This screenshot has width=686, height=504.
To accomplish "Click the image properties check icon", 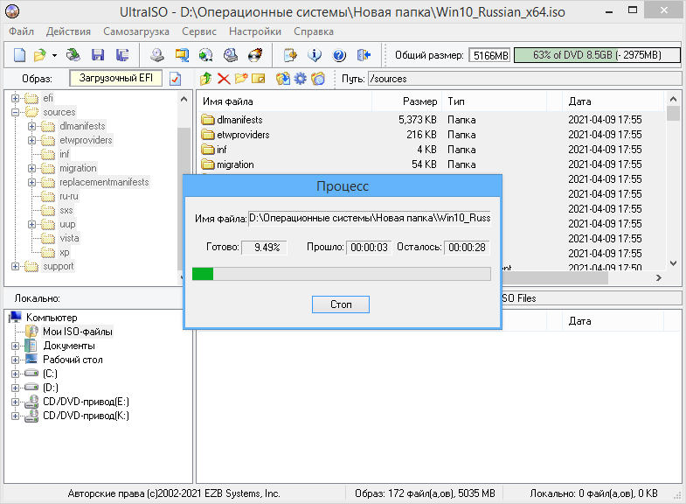I will [175, 79].
